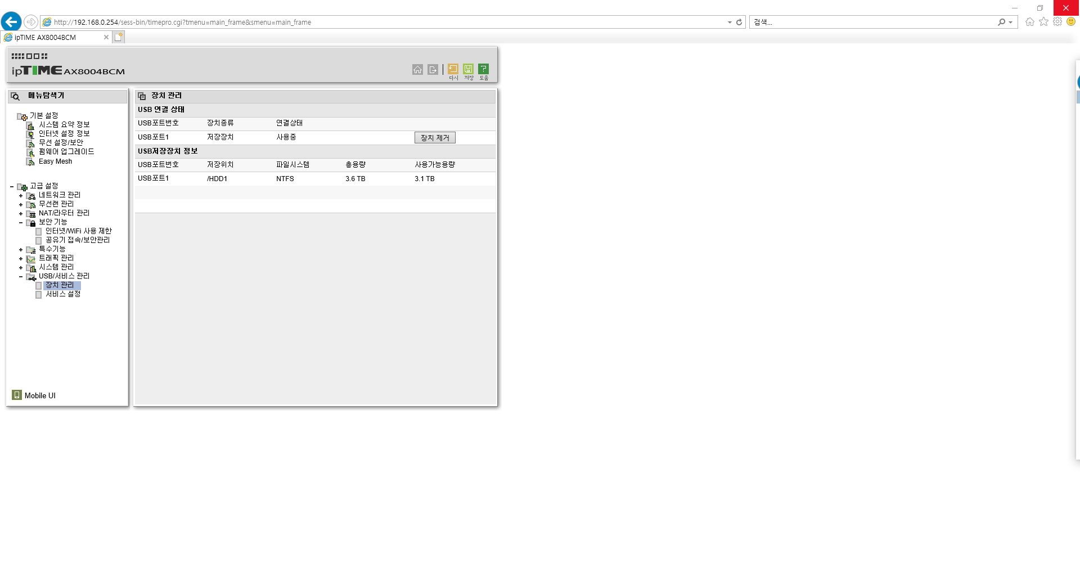Click the logout arrow icon in header
This screenshot has width=1080, height=585.
(x=433, y=70)
